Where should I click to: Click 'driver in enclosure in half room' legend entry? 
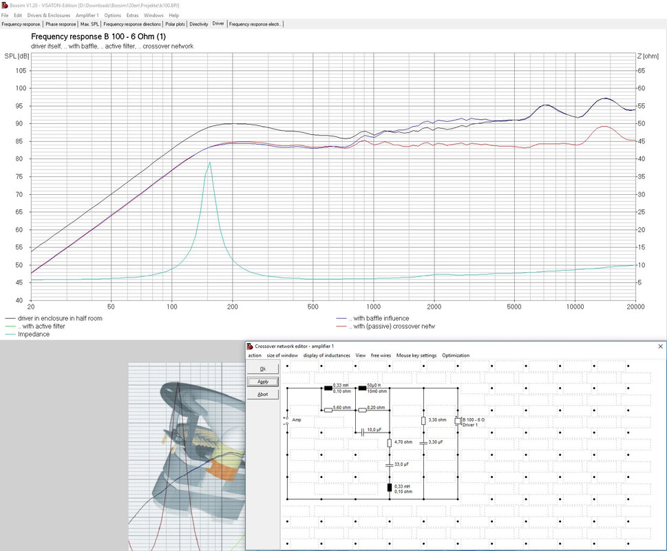[x=54, y=318]
